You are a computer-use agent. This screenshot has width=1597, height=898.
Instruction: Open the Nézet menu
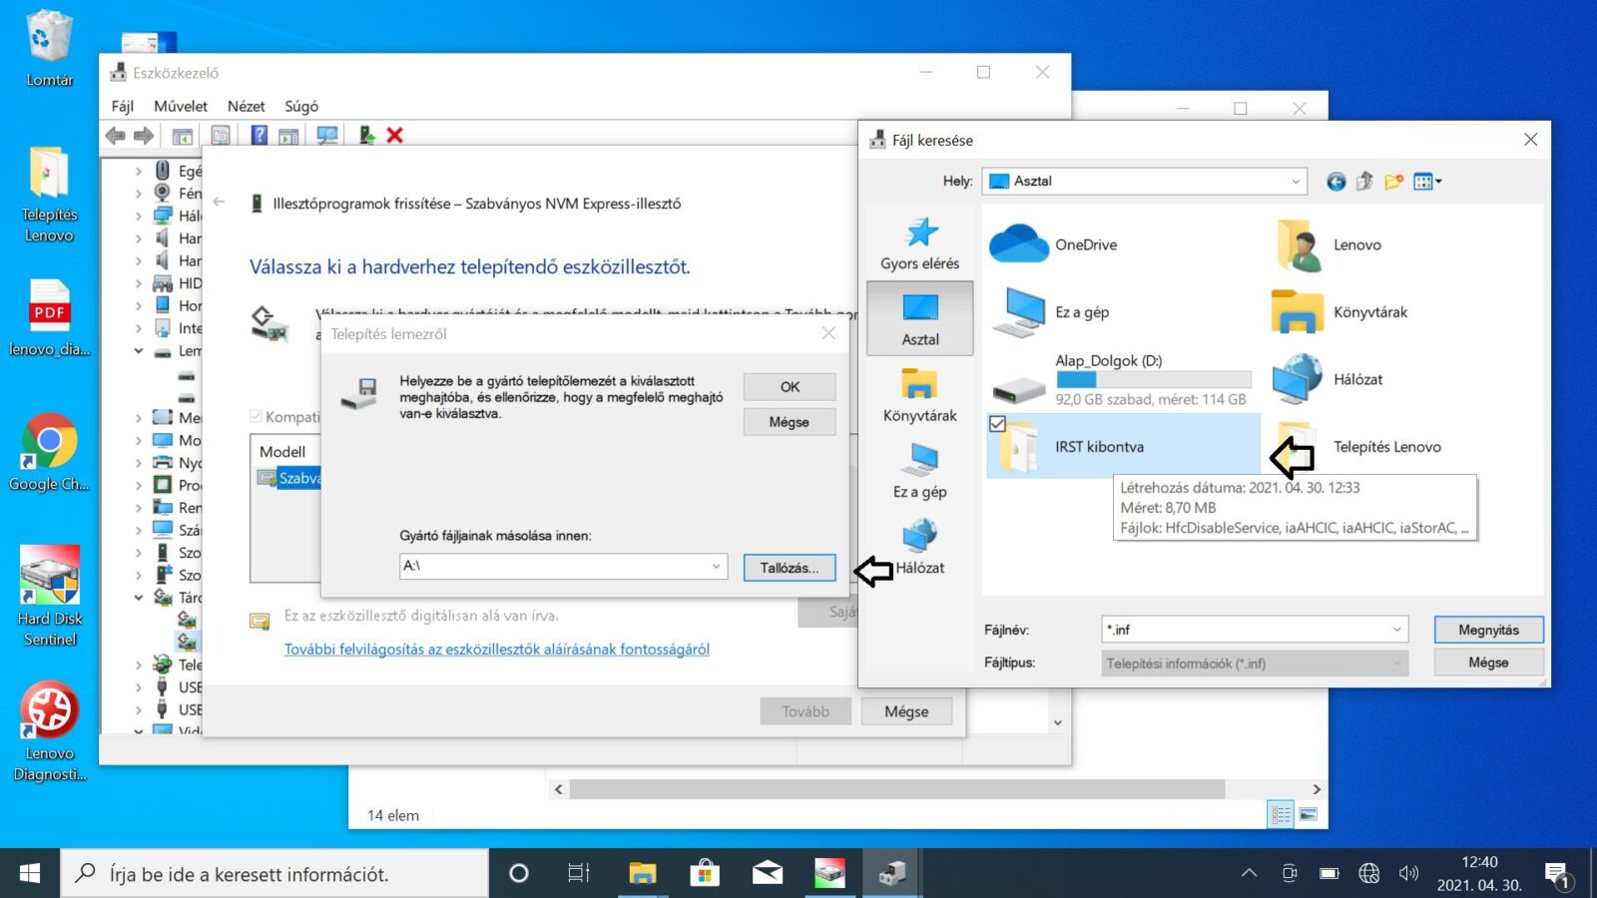point(246,107)
